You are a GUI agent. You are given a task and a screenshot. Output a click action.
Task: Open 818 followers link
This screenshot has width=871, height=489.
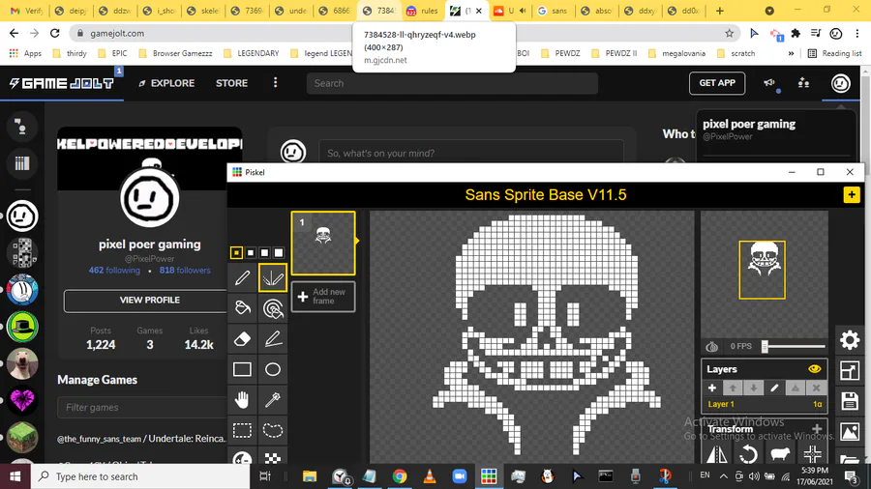pos(185,270)
